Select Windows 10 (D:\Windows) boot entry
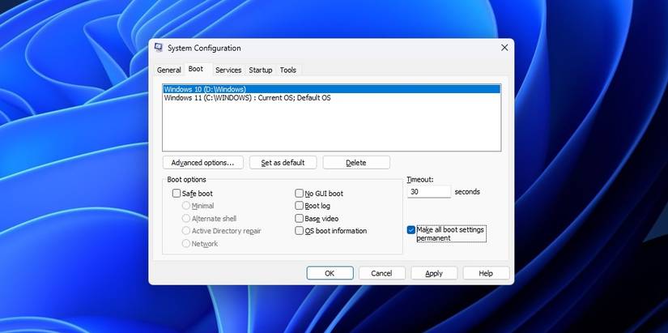 point(205,89)
